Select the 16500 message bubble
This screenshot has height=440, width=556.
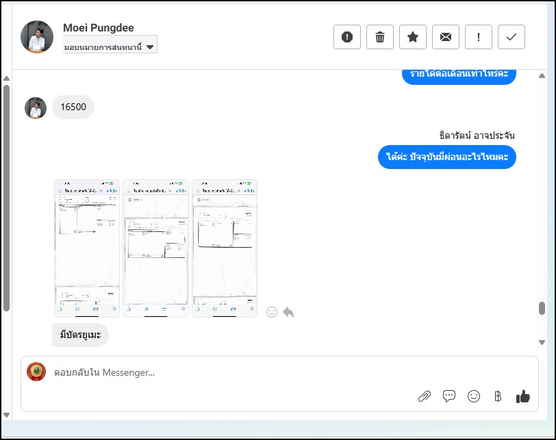point(73,107)
